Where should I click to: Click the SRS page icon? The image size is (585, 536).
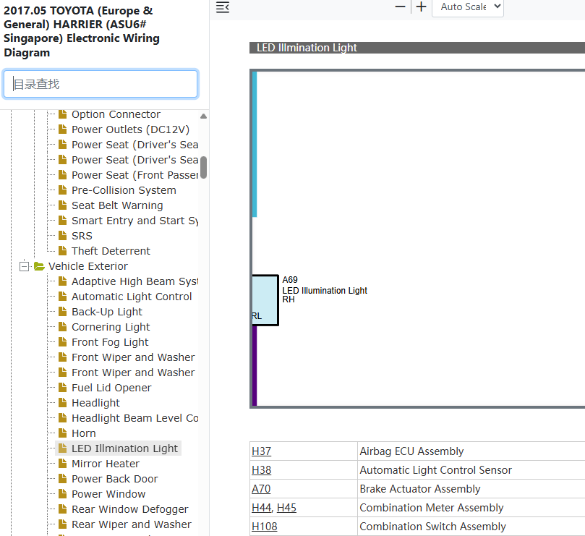(x=63, y=236)
